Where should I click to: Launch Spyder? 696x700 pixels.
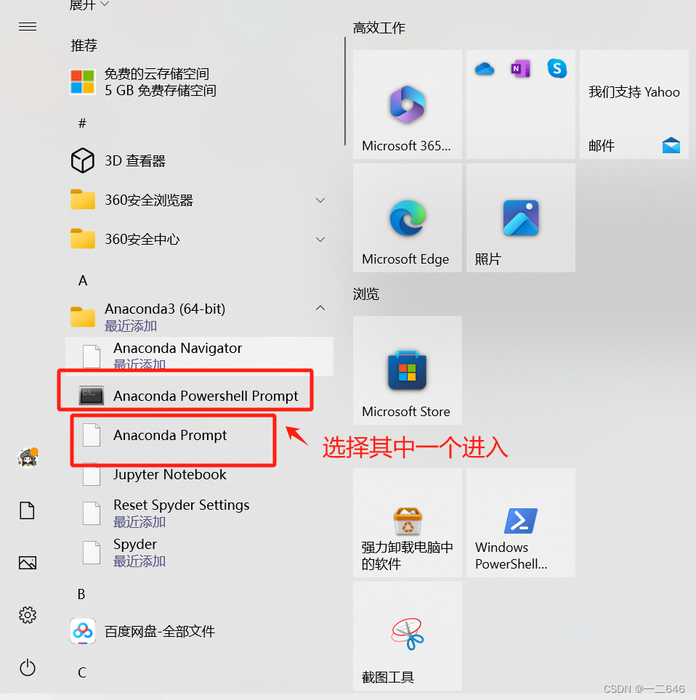pyautogui.click(x=199, y=553)
